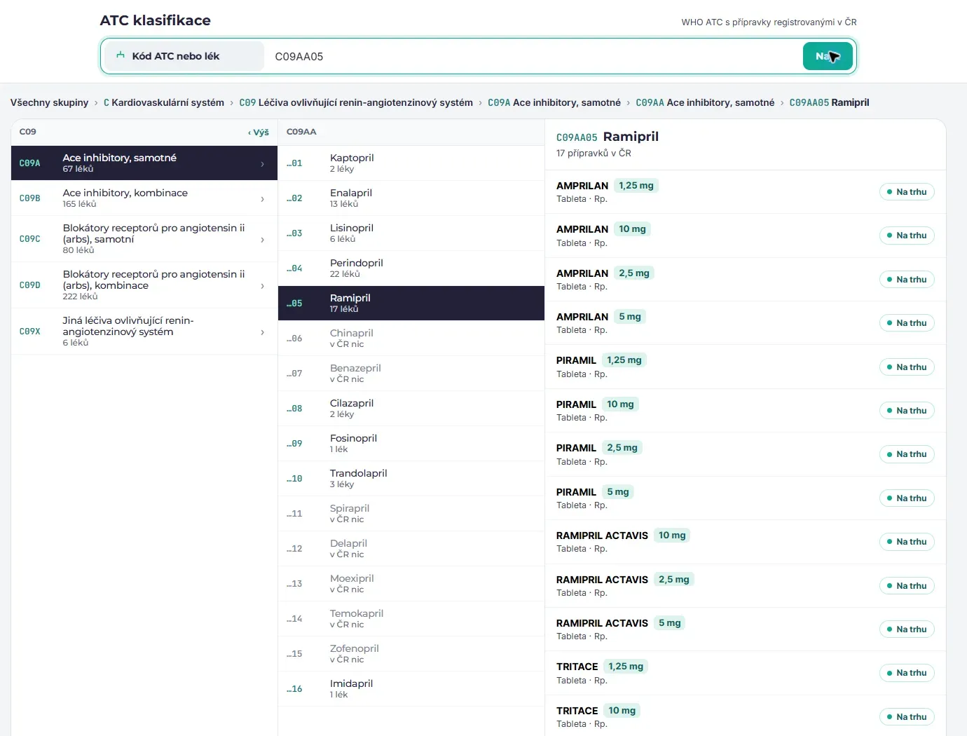Select the Moexipril row
This screenshot has width=967, height=736.
coord(411,584)
